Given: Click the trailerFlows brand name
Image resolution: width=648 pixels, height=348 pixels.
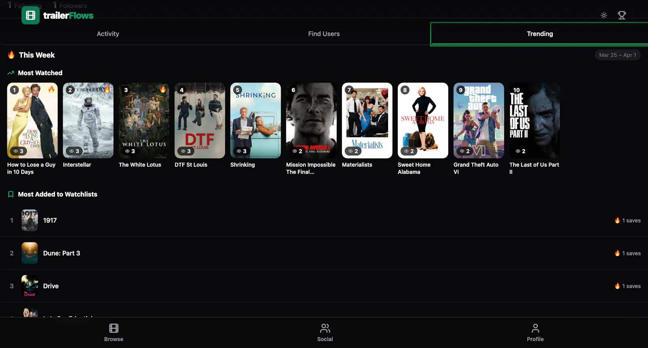Looking at the screenshot, I should coord(68,16).
